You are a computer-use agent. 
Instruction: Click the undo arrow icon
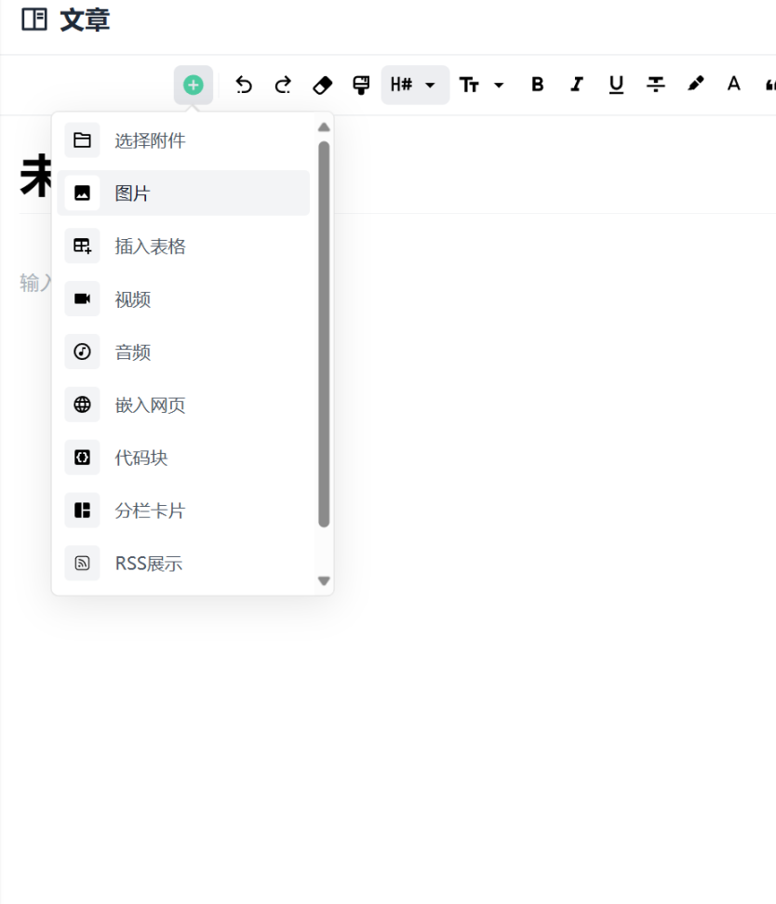tap(244, 86)
